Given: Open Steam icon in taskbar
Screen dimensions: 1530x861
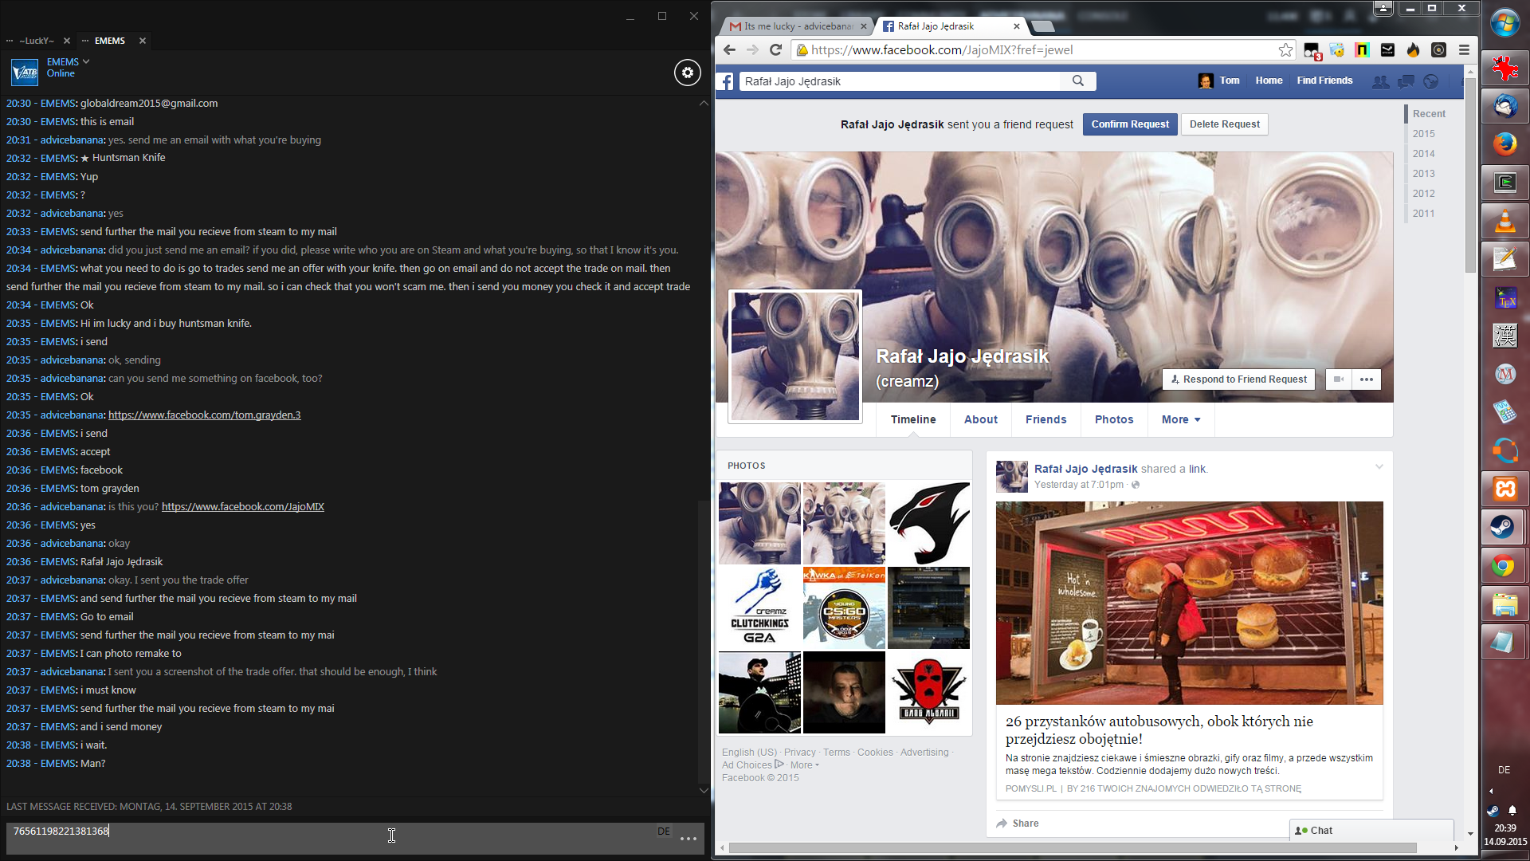Looking at the screenshot, I should [1504, 528].
